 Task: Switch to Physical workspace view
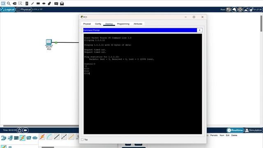point(24,9)
